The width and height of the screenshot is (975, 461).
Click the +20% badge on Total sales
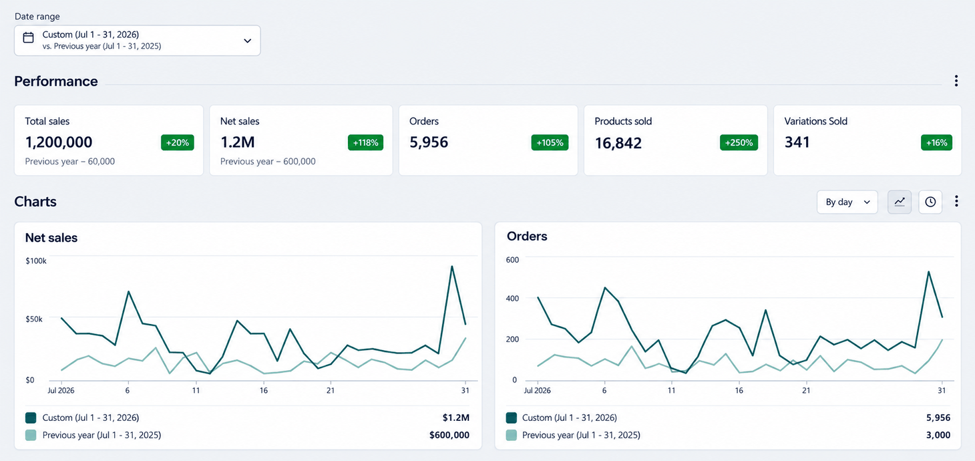pyautogui.click(x=177, y=142)
